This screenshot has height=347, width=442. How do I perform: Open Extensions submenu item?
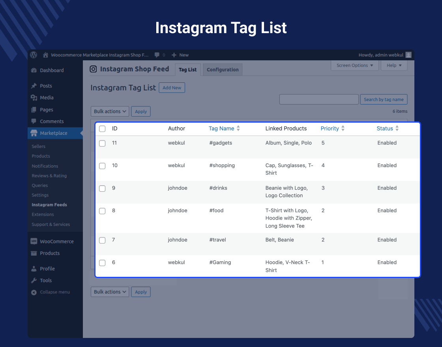click(x=43, y=215)
